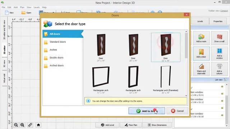Open the All doors category
Image resolution: width=230 pixels, height=129 pixels.
point(63,34)
